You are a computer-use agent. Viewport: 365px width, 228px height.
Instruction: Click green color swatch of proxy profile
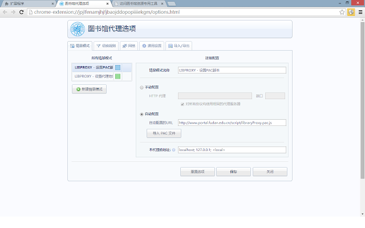pos(118,76)
